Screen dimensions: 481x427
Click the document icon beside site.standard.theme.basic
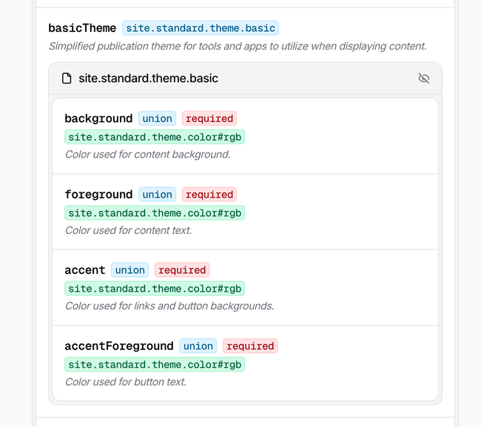point(67,78)
